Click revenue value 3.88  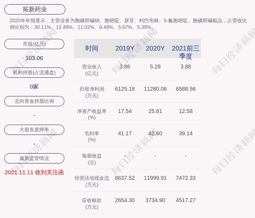186,67
